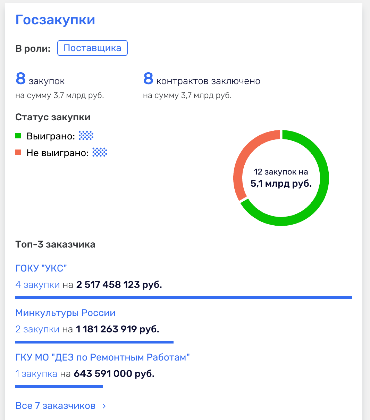This screenshot has height=420, width=370.
Task: Click the chevron next to Все 7 заказчиков
Action: [x=104, y=405]
